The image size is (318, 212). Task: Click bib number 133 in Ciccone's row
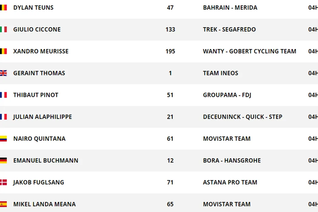click(170, 29)
